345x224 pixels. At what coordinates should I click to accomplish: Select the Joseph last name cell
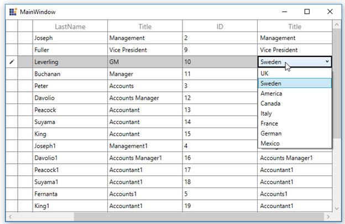coord(70,38)
